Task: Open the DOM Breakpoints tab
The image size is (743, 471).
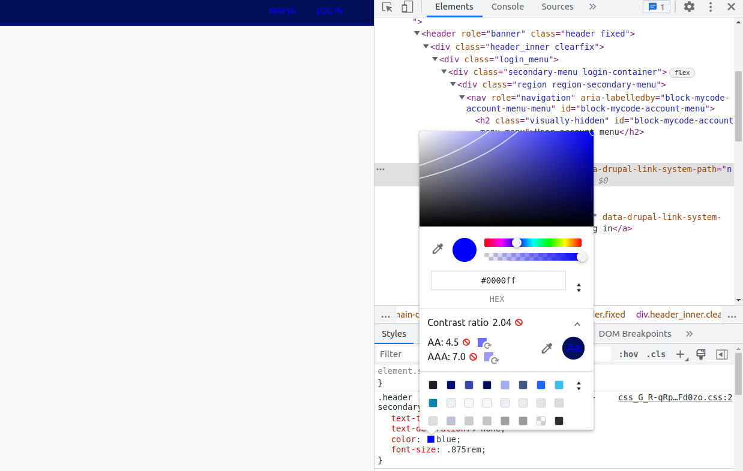Action: pos(636,334)
